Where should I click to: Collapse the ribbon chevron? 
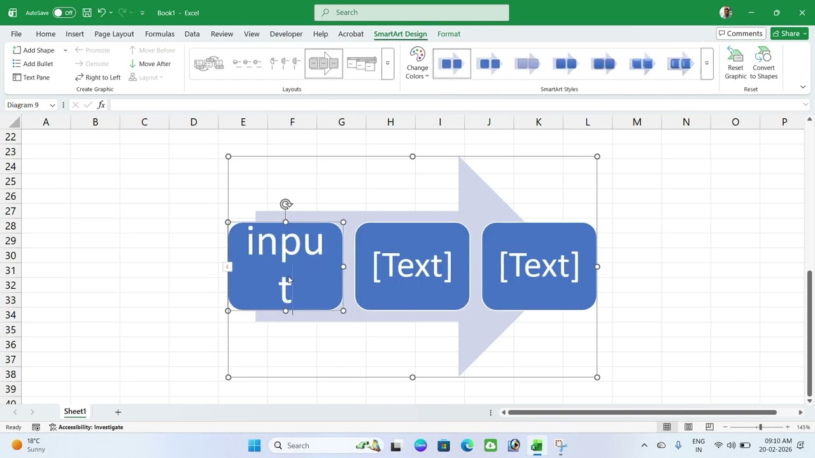point(803,87)
